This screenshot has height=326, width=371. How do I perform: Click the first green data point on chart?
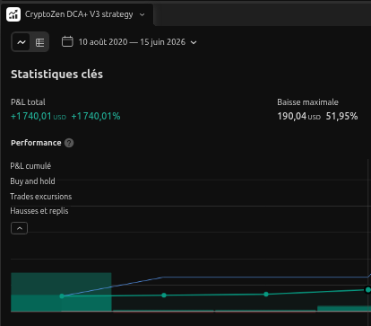coord(62,296)
